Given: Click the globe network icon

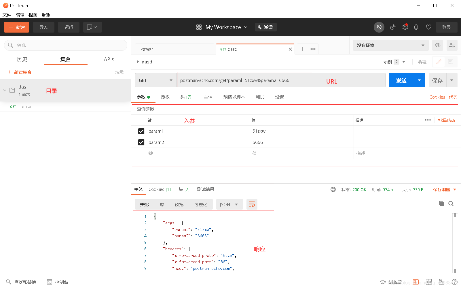Looking at the screenshot, I should (333, 189).
